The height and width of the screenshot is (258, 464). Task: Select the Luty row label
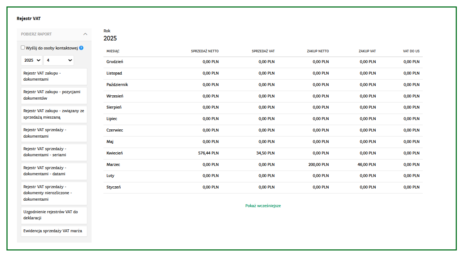111,176
